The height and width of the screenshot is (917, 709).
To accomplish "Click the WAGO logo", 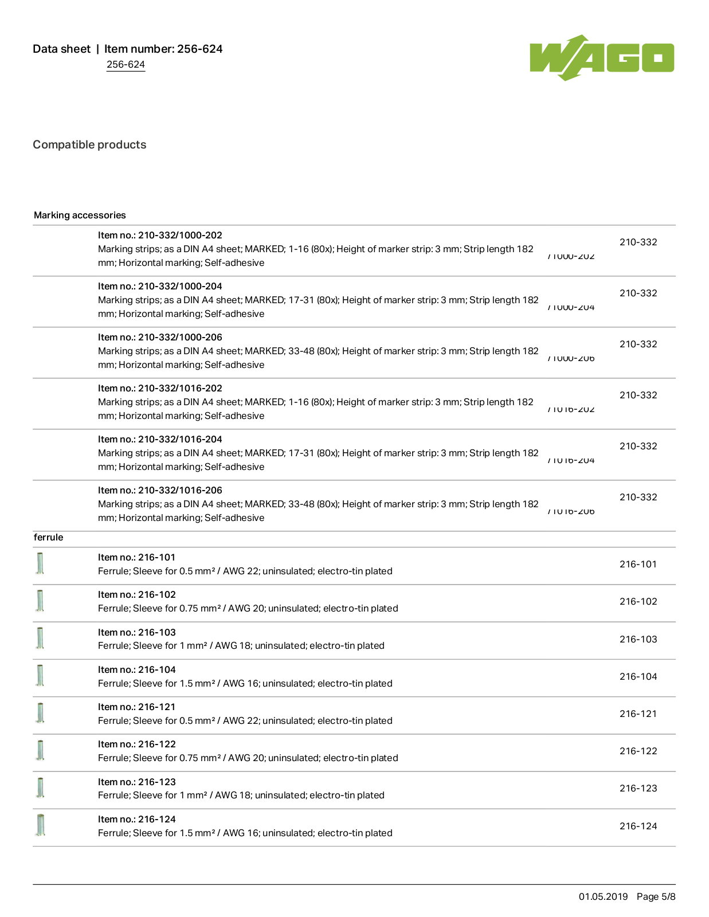I will (602, 58).
